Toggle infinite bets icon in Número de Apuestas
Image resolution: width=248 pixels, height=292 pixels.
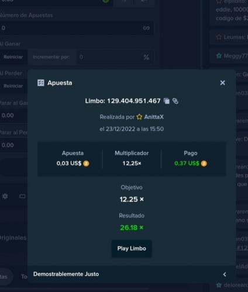pos(146,28)
